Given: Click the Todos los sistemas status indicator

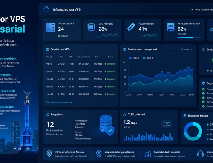Looking at the screenshot, I should 202,9.
